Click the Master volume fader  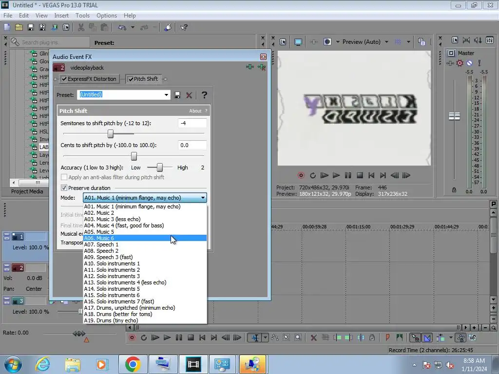[x=454, y=116]
